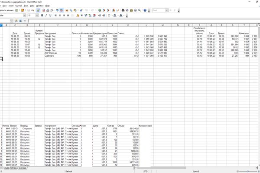Click Decrease Indent icon
The height and width of the screenshot is (173, 260).
pos(100,16)
